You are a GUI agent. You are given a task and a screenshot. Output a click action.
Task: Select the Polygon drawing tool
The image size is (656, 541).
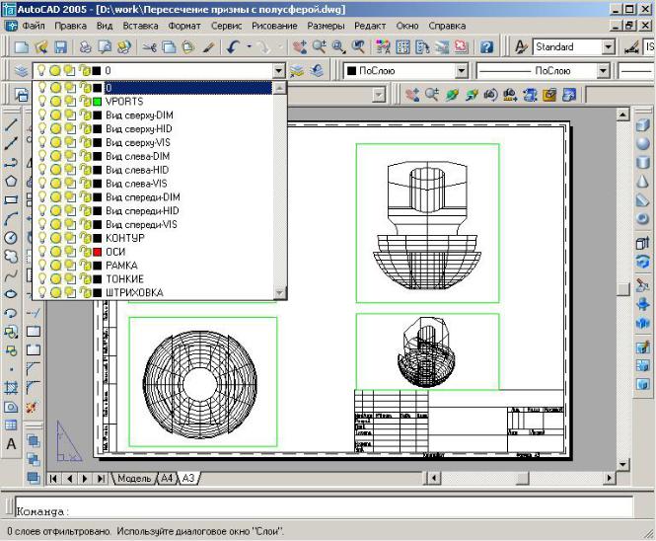(x=11, y=182)
